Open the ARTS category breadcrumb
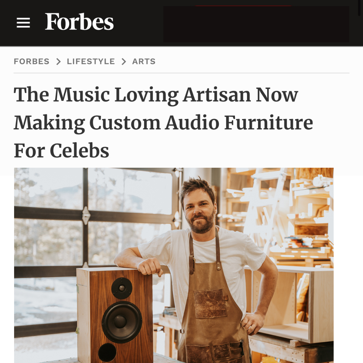Viewport: 363px width, 363px height. 144,62
